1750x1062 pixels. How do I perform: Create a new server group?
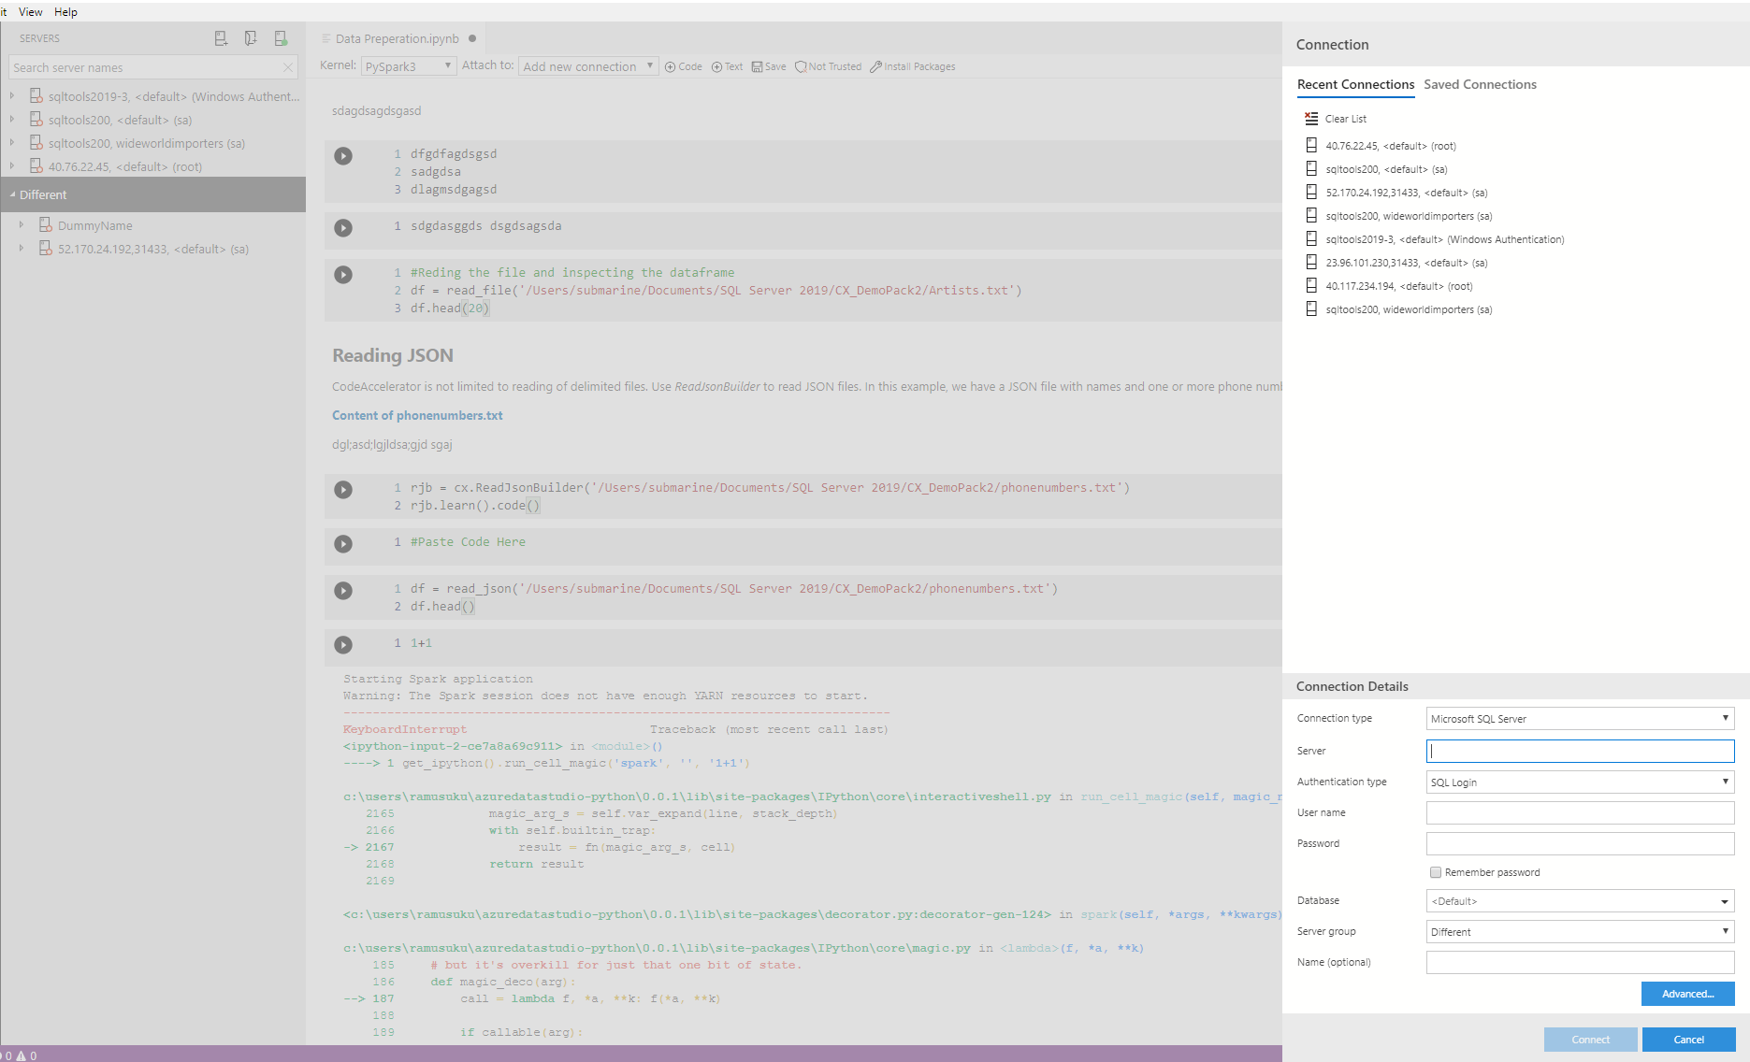tap(250, 37)
